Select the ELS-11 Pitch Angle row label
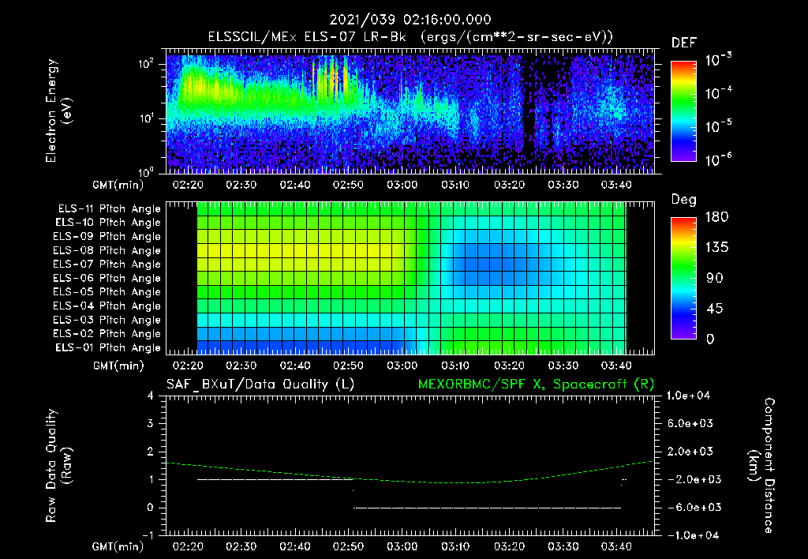Screen dimensions: 808x559 point(109,209)
